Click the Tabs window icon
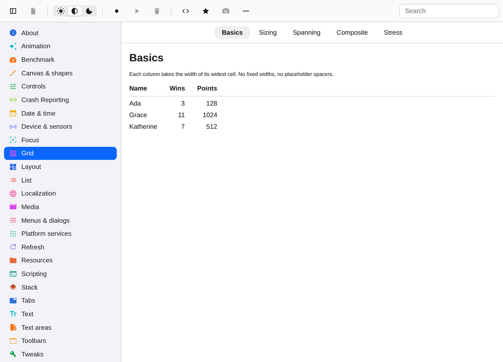 pos(13,301)
